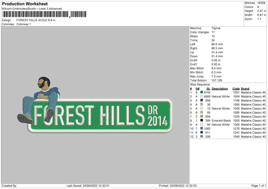Click the Last Saved timestamp '20/08/2022 12:32:51'

[96, 186]
